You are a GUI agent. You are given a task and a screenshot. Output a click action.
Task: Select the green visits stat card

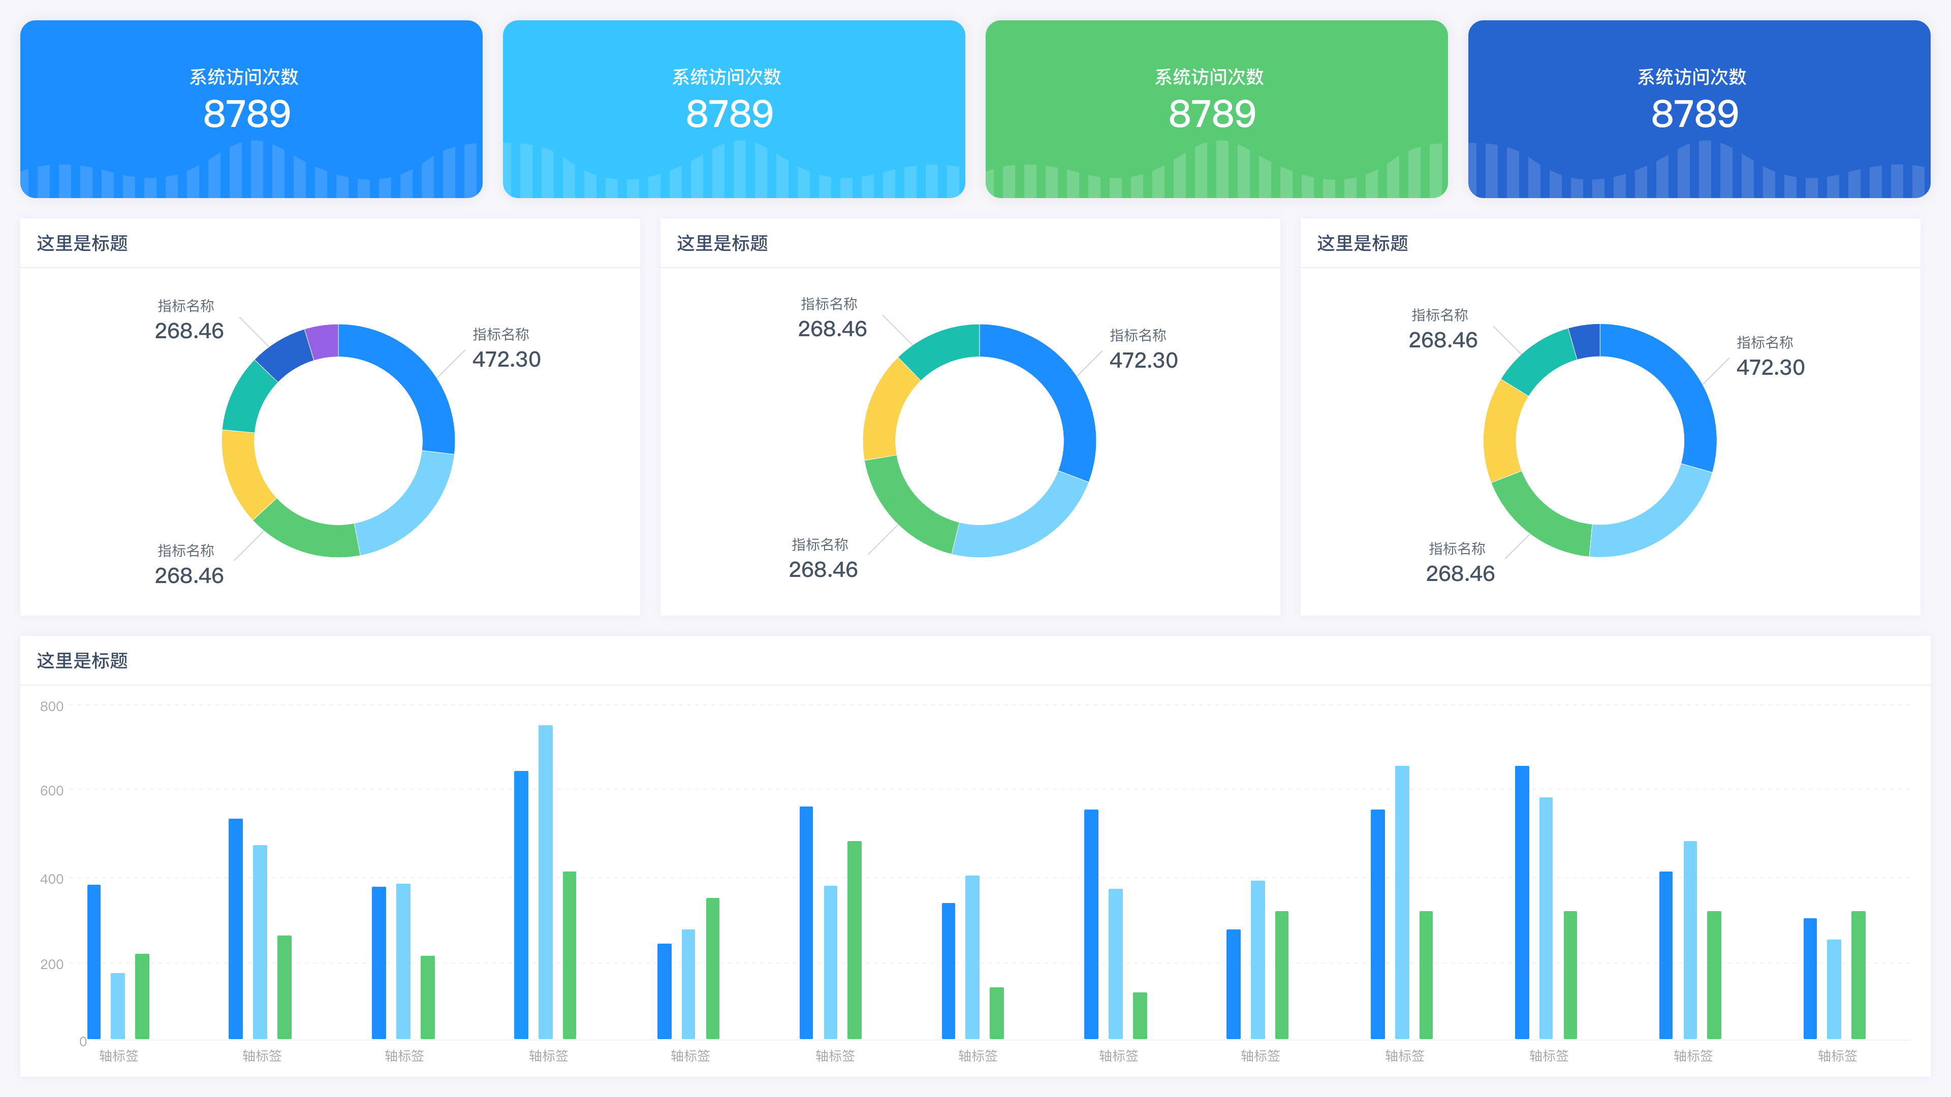[1216, 109]
